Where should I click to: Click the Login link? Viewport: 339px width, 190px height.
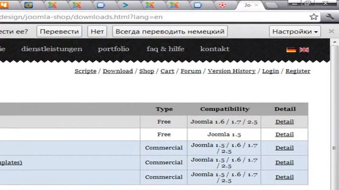[x=271, y=71]
